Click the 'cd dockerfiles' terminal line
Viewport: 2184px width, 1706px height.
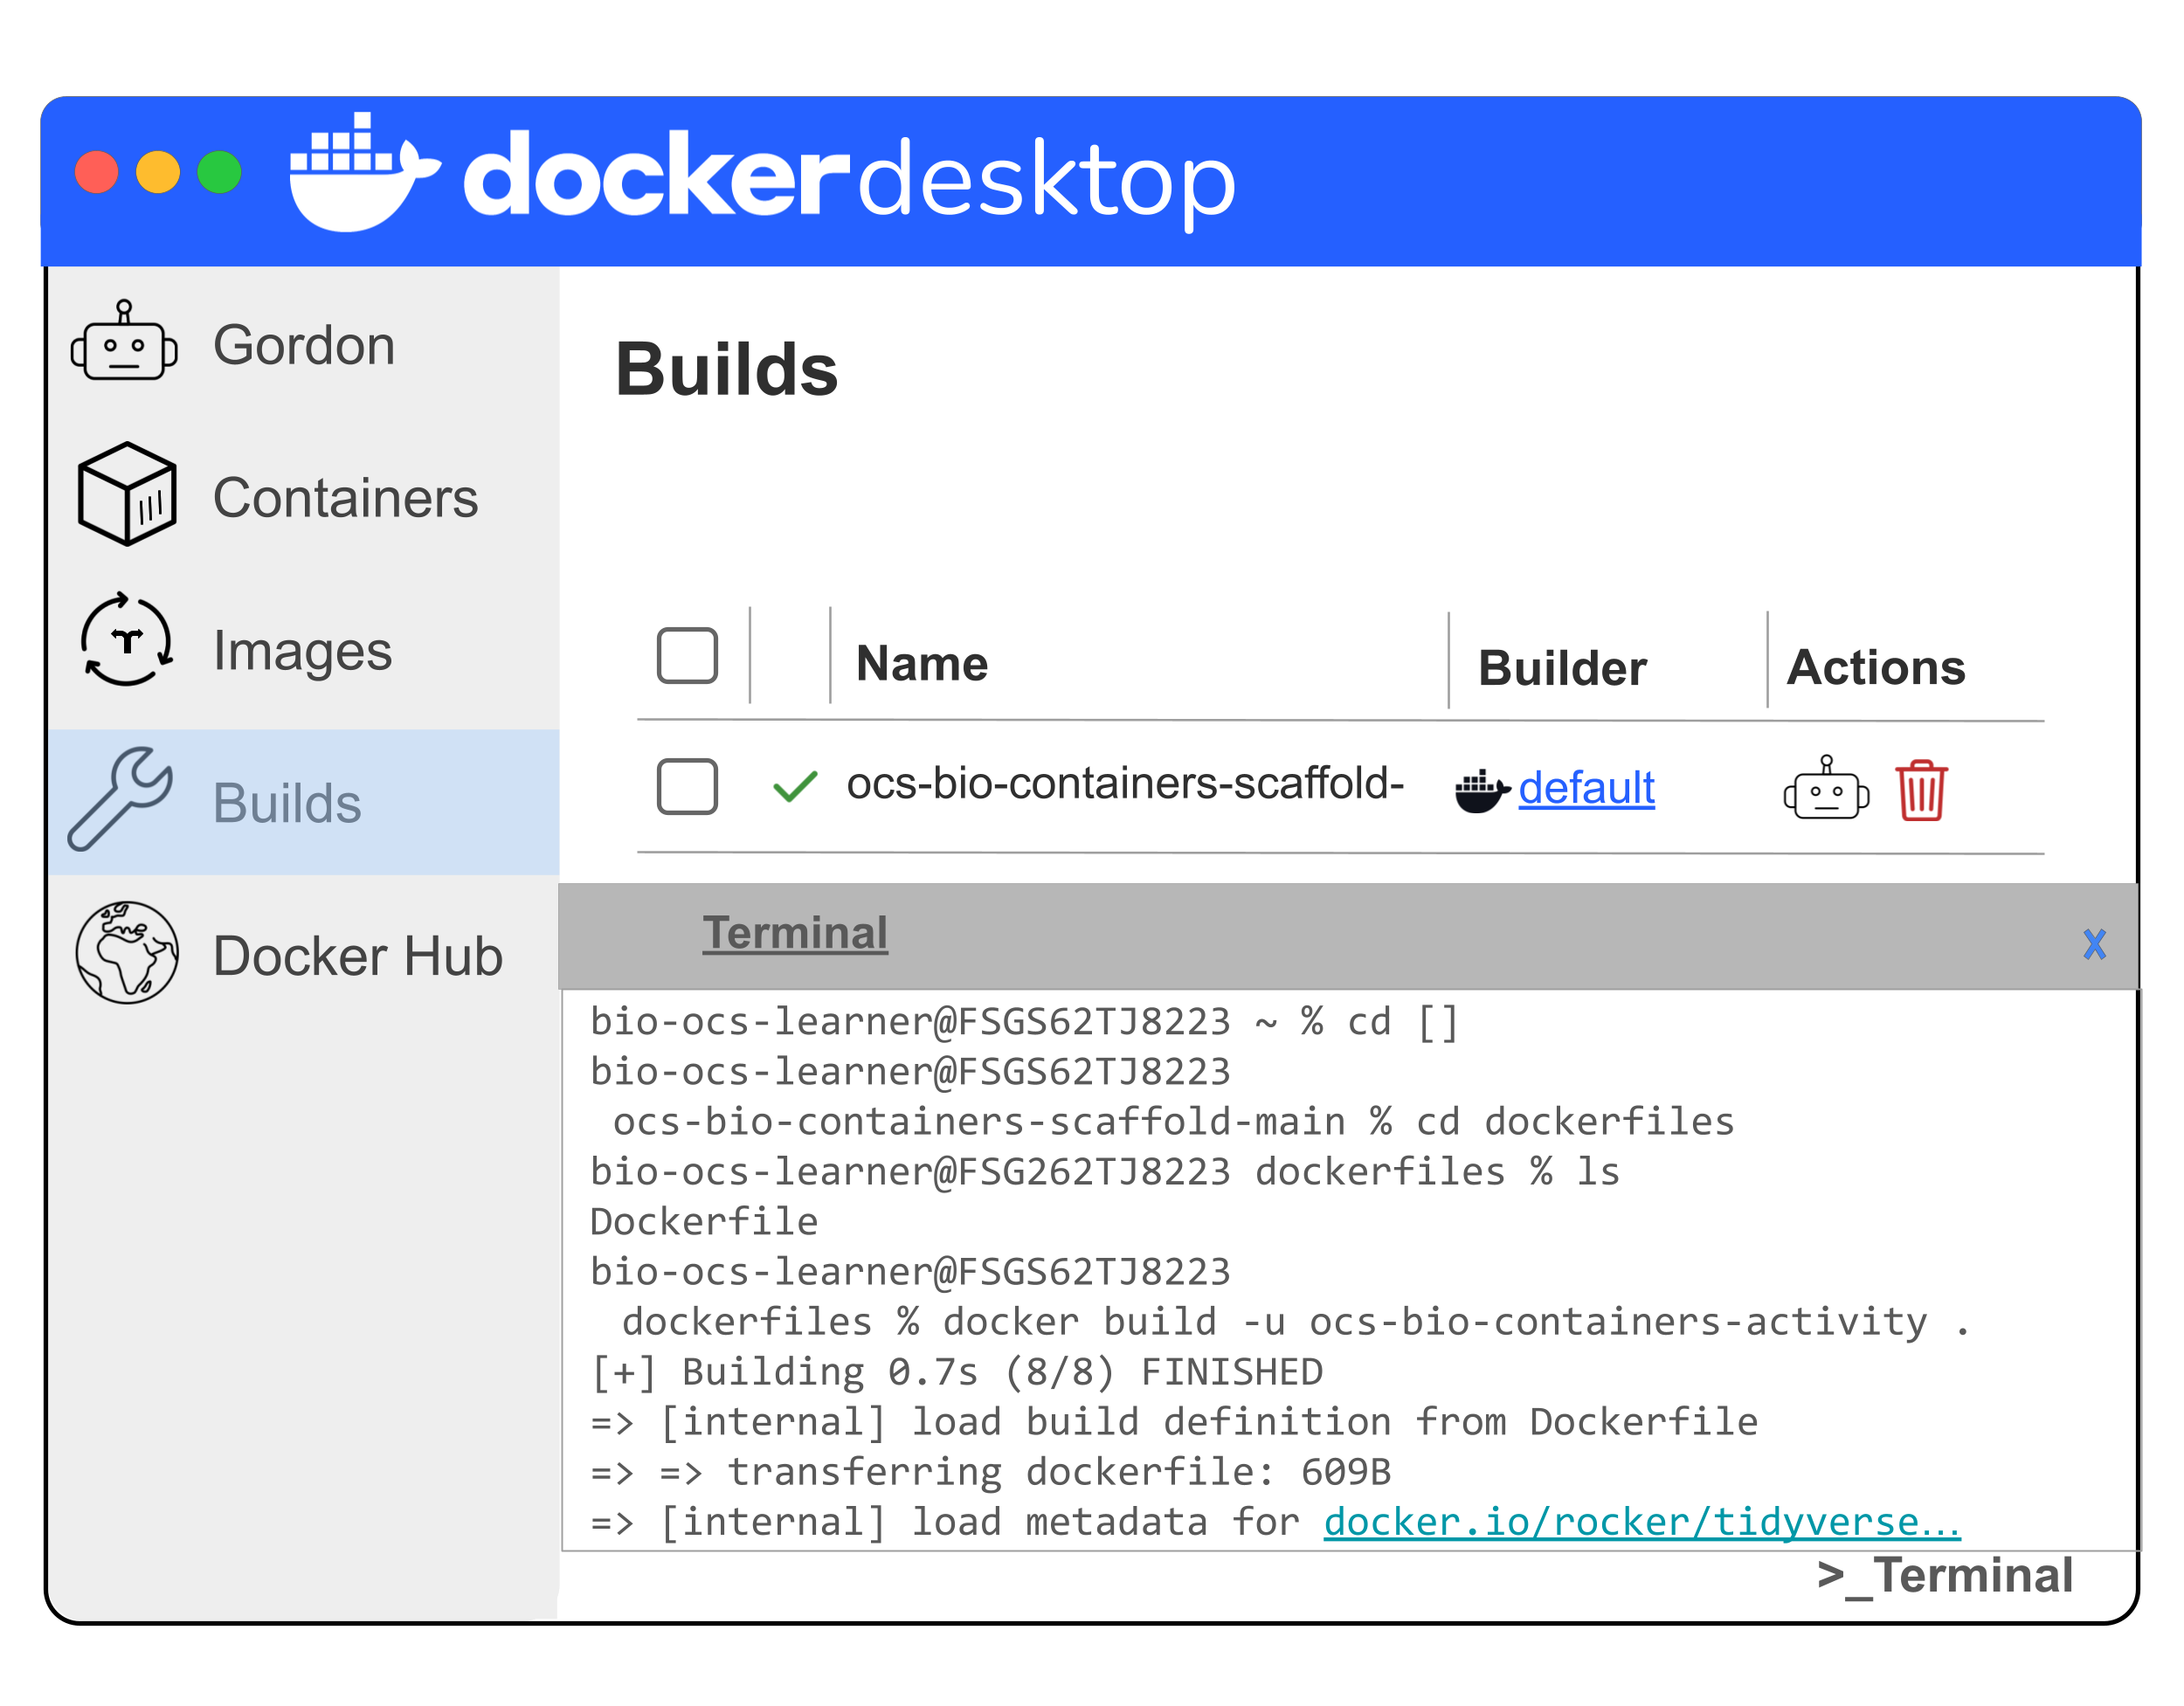[1174, 1121]
